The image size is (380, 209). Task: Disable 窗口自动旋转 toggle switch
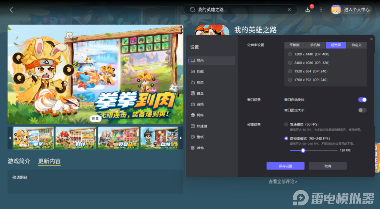coord(362,100)
